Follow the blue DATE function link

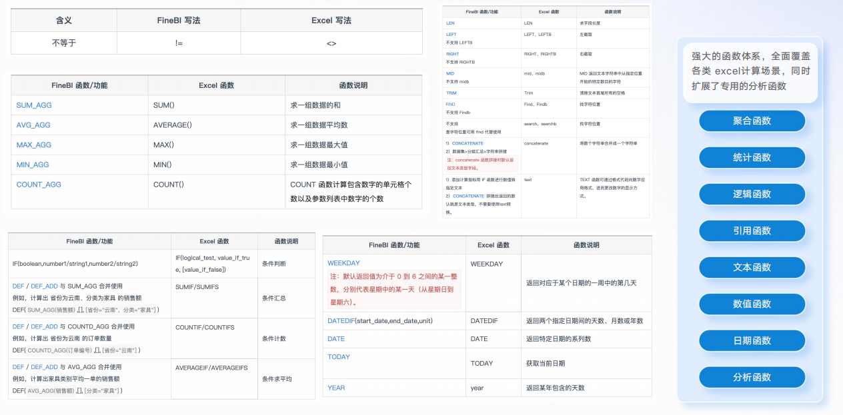coord(336,339)
